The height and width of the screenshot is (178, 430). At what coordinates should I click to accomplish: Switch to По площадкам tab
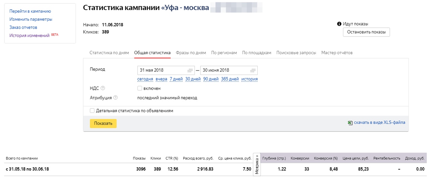point(257,53)
